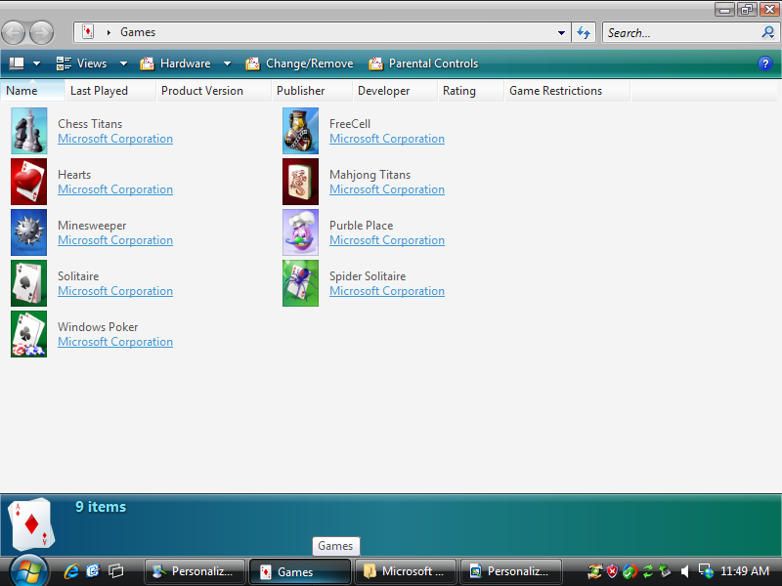This screenshot has width=782, height=586.
Task: Select the Mahjong Titans title text
Action: [x=370, y=175]
